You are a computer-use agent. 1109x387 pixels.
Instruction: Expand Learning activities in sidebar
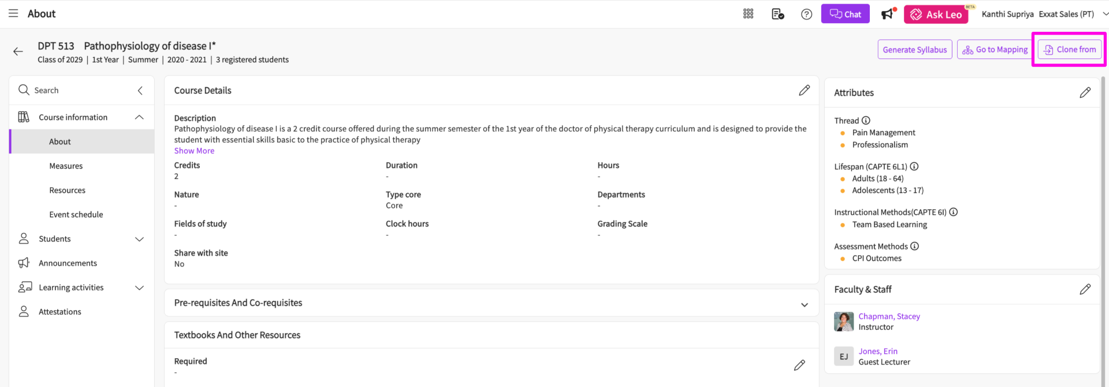click(139, 288)
